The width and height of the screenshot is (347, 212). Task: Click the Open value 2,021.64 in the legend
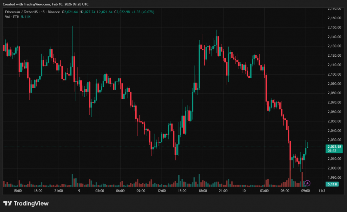coord(71,12)
